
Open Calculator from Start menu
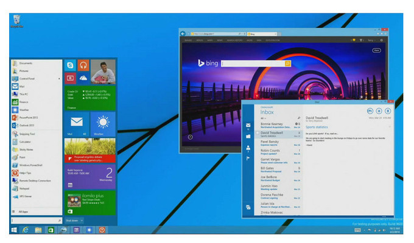(x=37, y=142)
